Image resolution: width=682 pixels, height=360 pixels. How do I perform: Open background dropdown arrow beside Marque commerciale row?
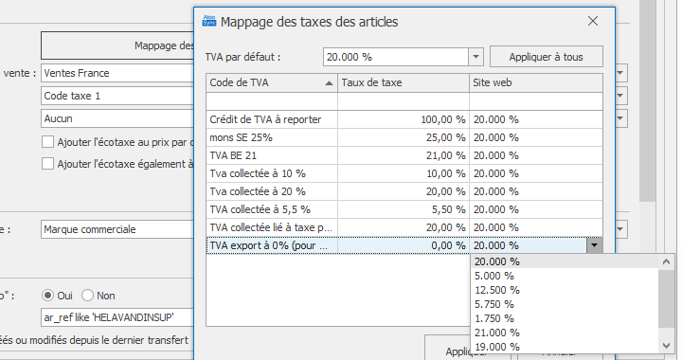(x=621, y=229)
